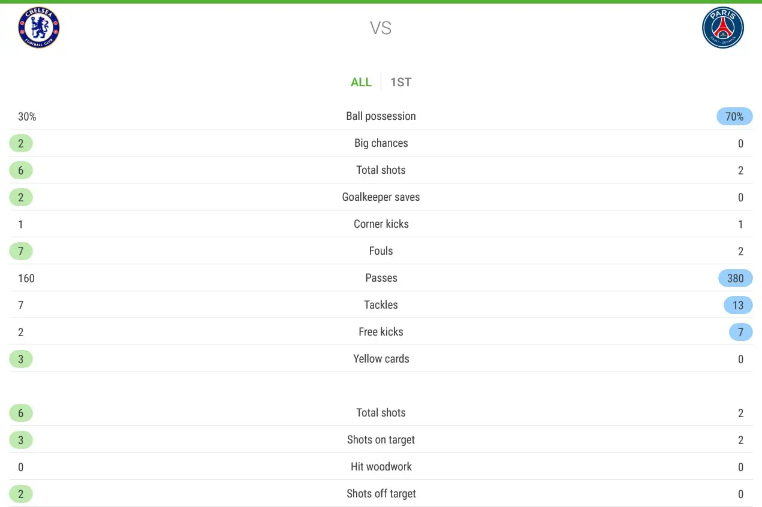762x507 pixels.
Task: Click the Shots on target label
Action: tap(381, 440)
